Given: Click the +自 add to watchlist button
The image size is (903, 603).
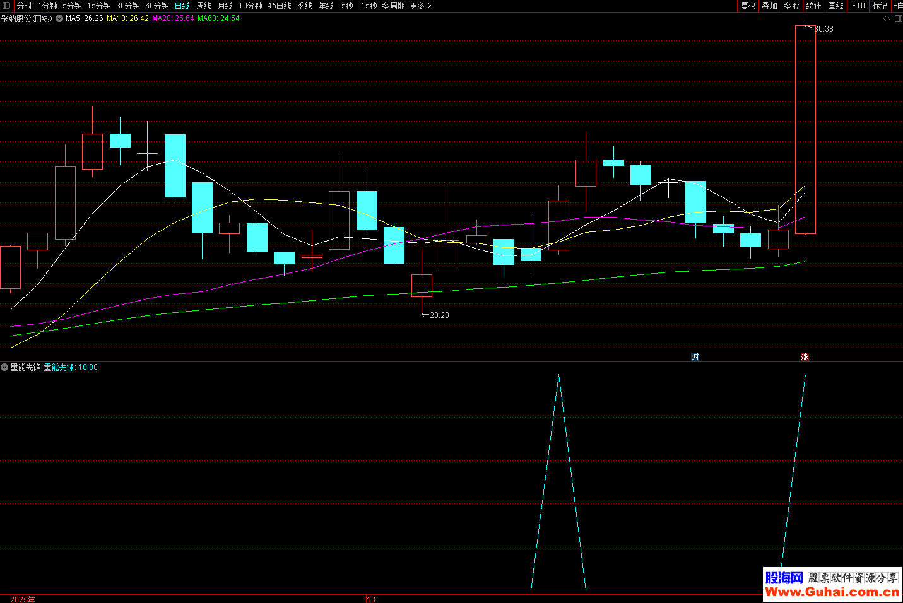Looking at the screenshot, I should click(x=897, y=6).
